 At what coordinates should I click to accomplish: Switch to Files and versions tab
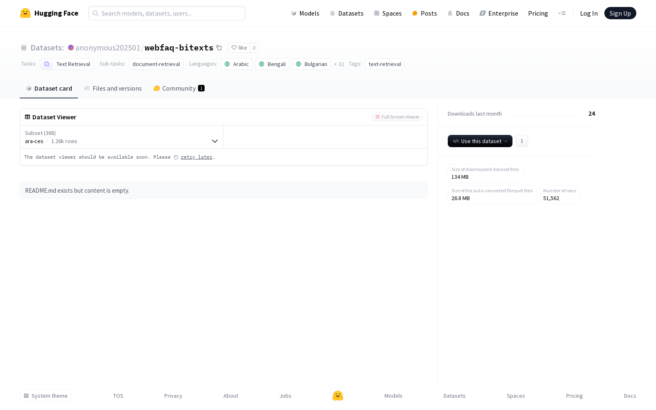113,88
